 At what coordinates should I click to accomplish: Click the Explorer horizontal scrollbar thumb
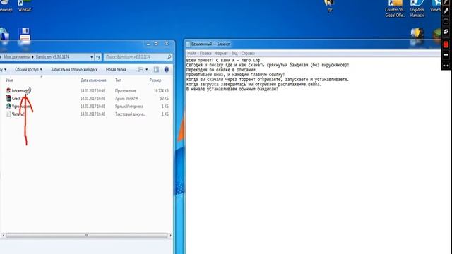(x=86, y=236)
